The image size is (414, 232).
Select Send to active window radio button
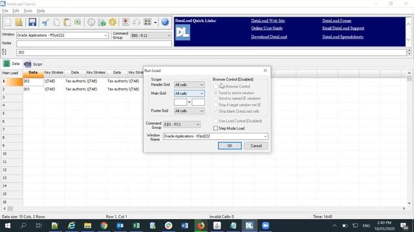point(215,93)
